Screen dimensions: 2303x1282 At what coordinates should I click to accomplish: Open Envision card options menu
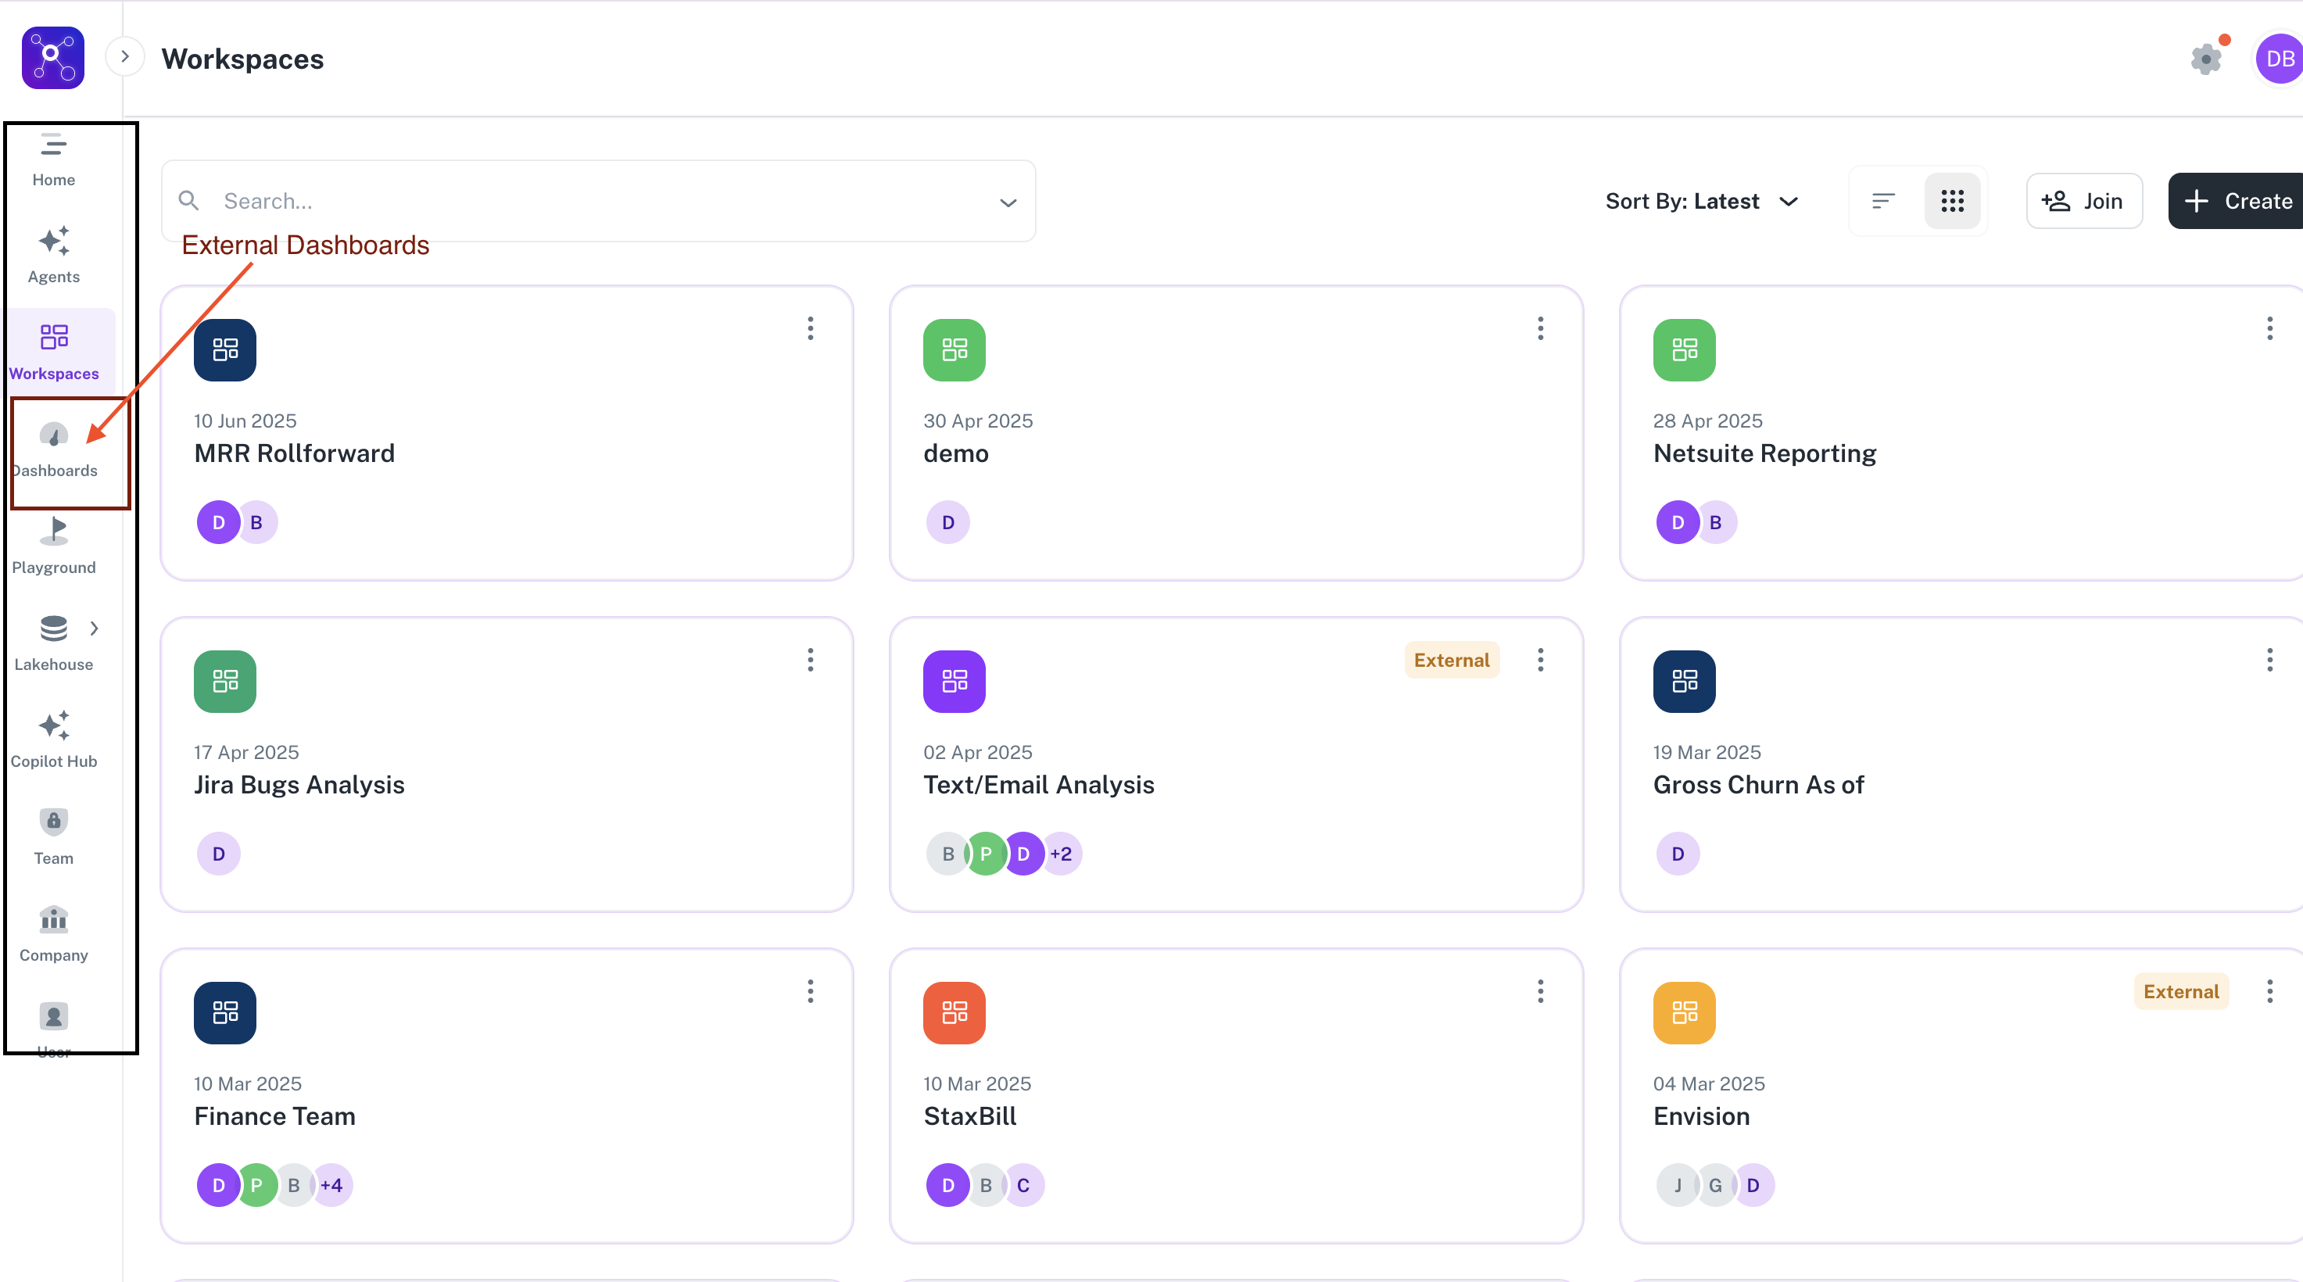coord(2270,990)
